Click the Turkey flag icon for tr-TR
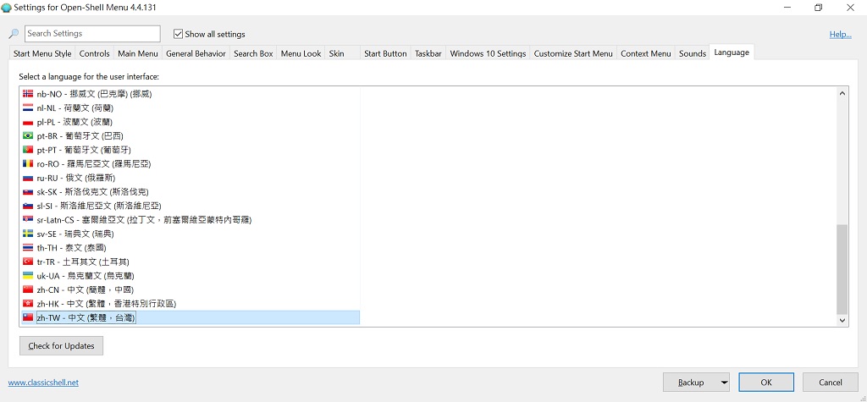867x402 pixels. [28, 262]
